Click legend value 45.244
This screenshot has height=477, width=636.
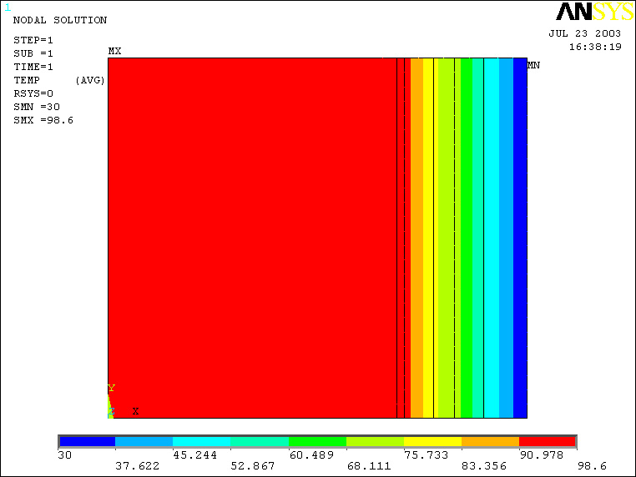[195, 455]
